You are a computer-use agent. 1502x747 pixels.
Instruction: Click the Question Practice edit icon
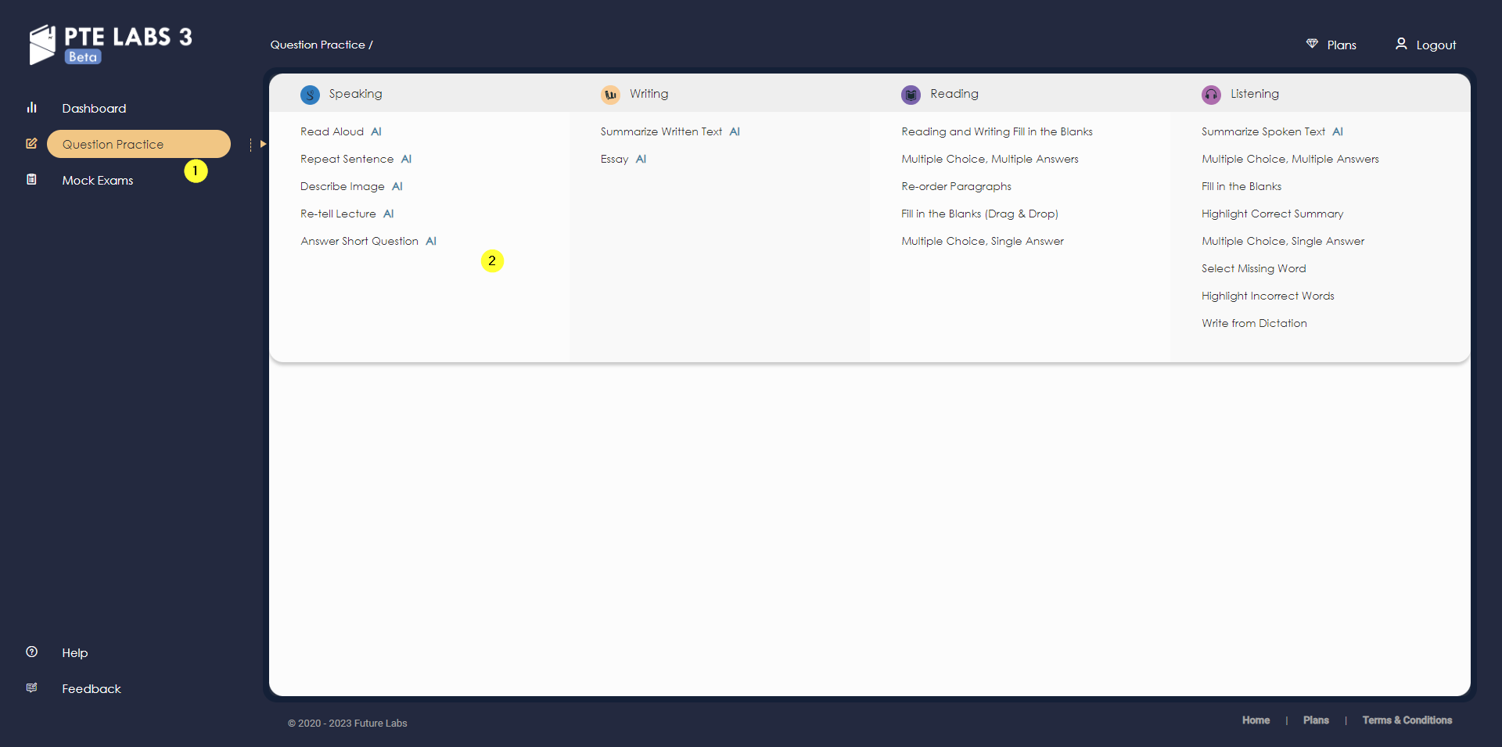click(x=31, y=143)
